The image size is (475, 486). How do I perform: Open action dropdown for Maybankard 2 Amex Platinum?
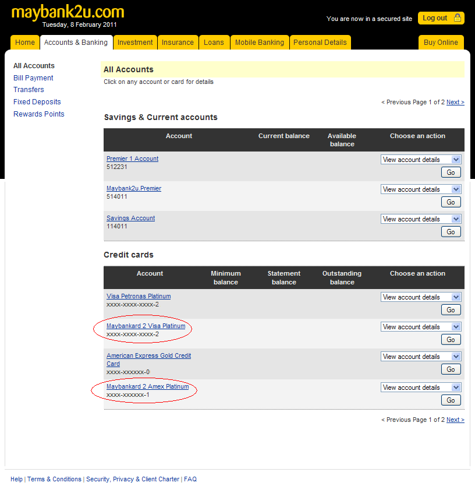point(420,388)
